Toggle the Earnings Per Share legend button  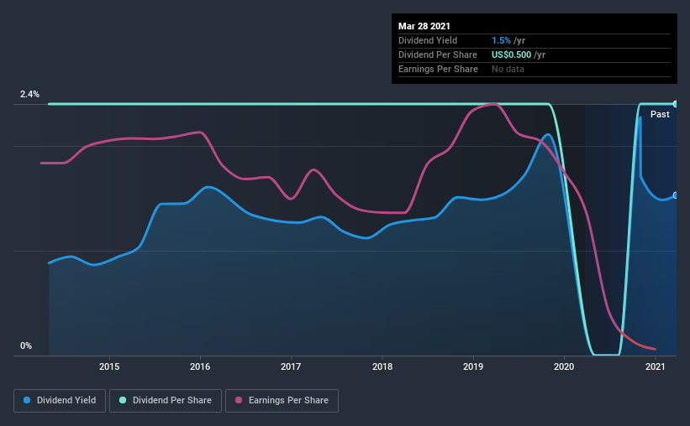pos(282,401)
